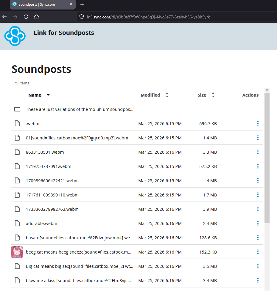
Task: Open actions menu for 01[sound=files.catbox.moe%2F0gqcd0.mp3].webm
Action: click(x=258, y=138)
